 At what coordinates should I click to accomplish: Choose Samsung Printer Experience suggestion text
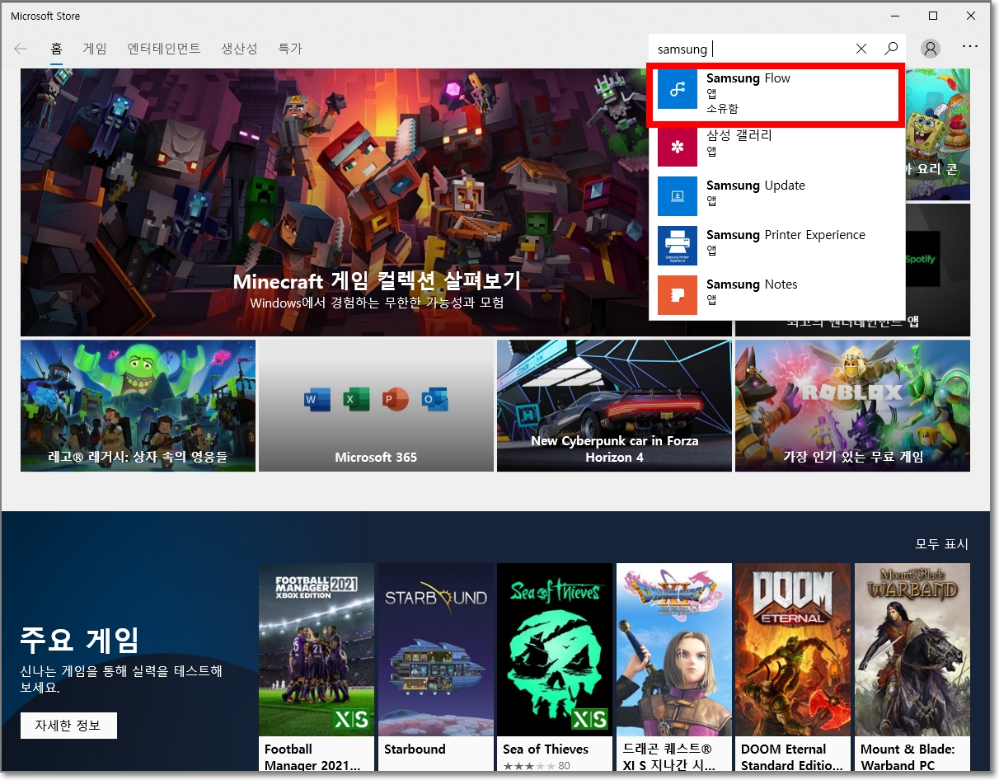click(x=786, y=235)
